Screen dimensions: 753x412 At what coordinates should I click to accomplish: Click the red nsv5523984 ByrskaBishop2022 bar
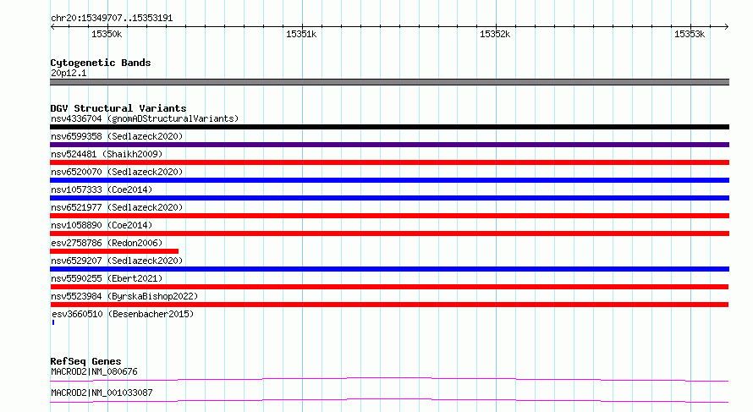[x=389, y=305]
